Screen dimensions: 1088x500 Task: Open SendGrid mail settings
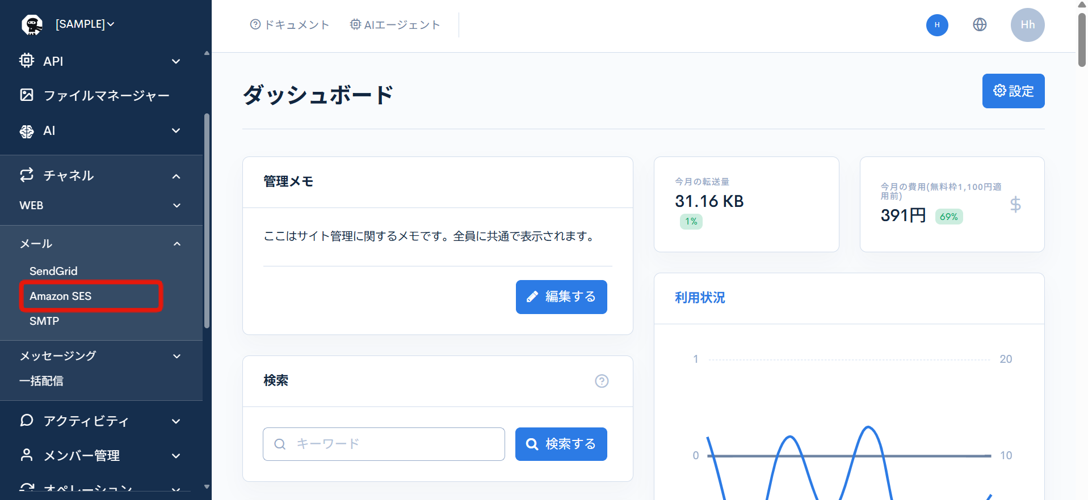pyautogui.click(x=53, y=271)
